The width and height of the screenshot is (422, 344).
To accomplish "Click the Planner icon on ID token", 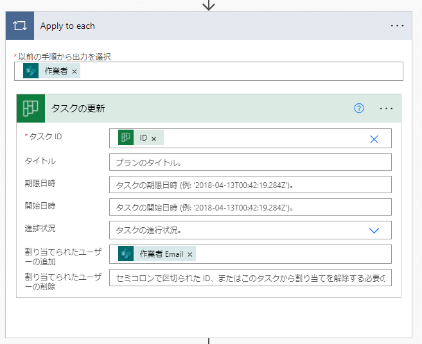I will pyautogui.click(x=126, y=137).
